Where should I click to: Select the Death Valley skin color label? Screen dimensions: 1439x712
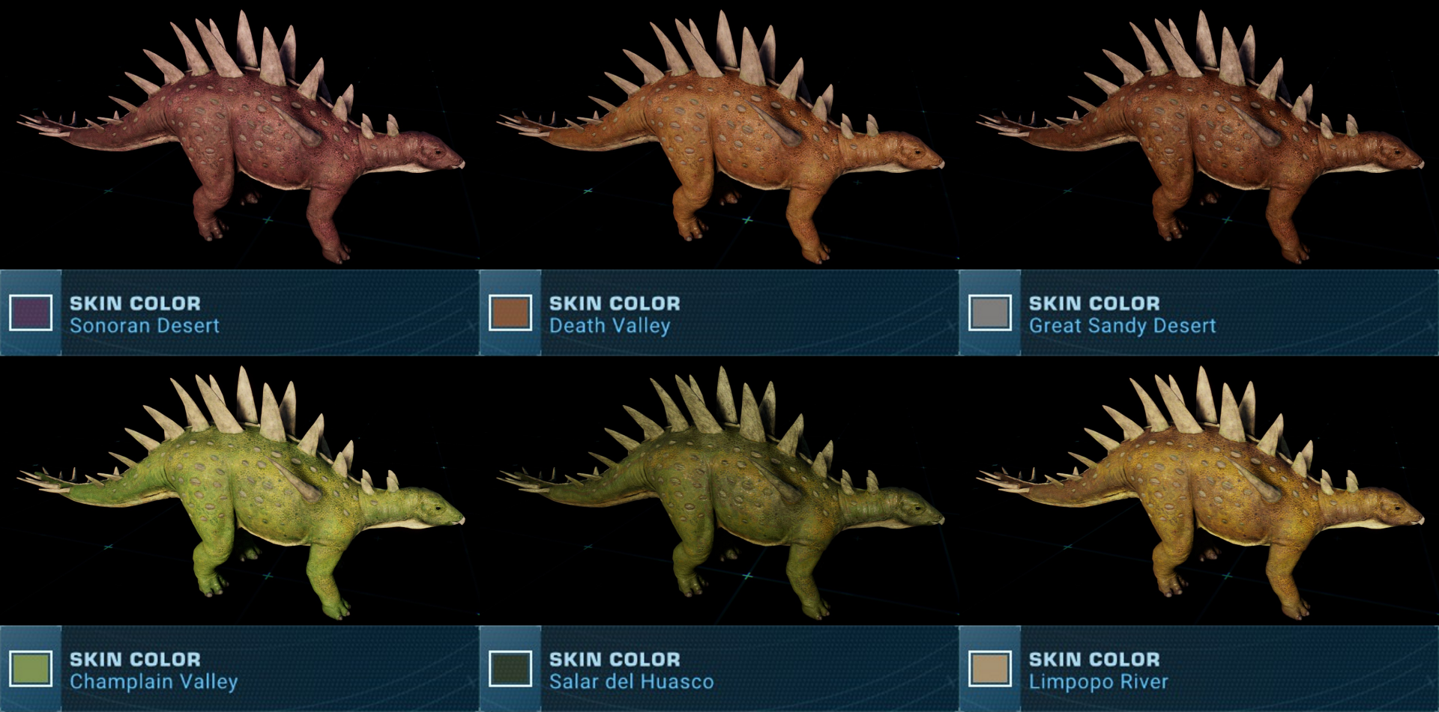(x=609, y=326)
